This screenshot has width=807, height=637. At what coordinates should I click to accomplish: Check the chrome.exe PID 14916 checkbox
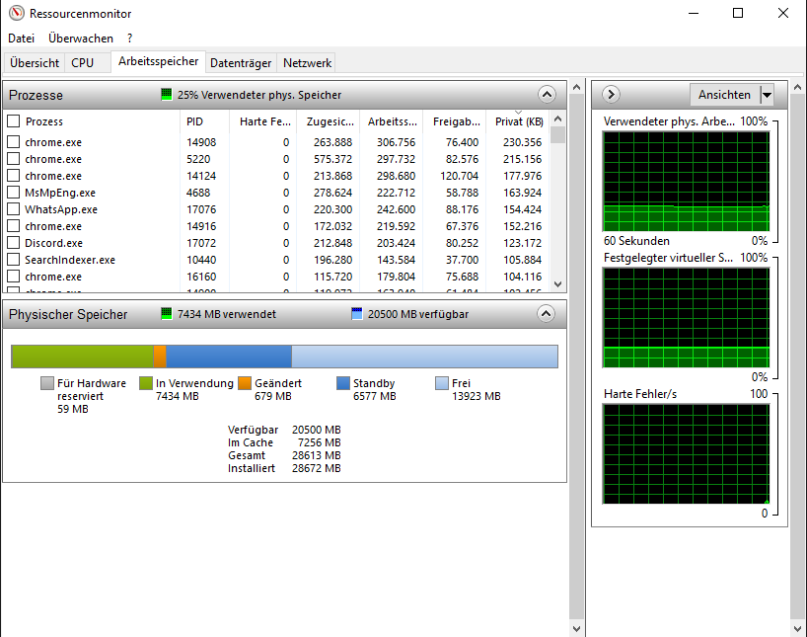pyautogui.click(x=14, y=226)
